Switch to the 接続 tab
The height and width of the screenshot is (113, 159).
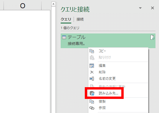click(80, 19)
